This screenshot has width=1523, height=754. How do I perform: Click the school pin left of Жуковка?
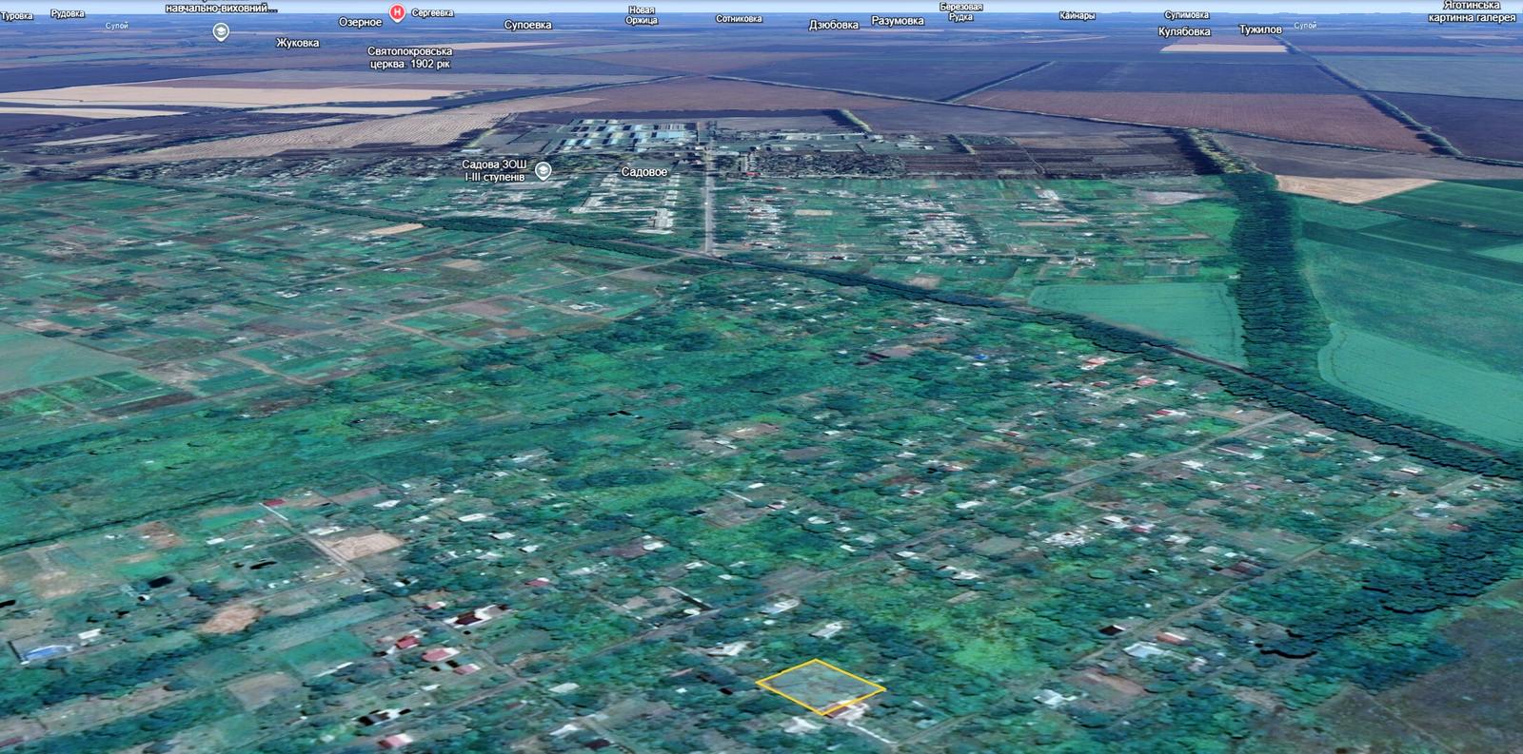[220, 32]
